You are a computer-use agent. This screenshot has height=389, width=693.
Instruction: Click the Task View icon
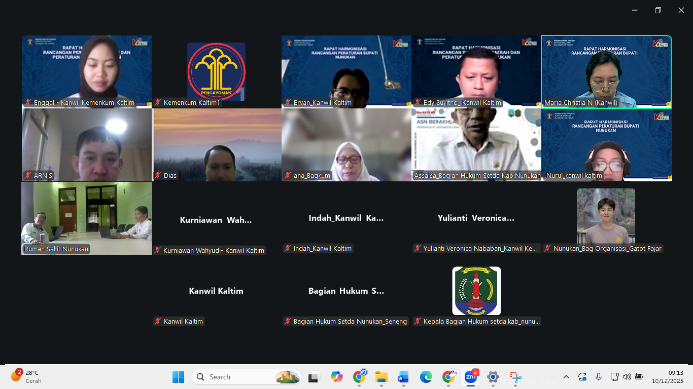[314, 377]
